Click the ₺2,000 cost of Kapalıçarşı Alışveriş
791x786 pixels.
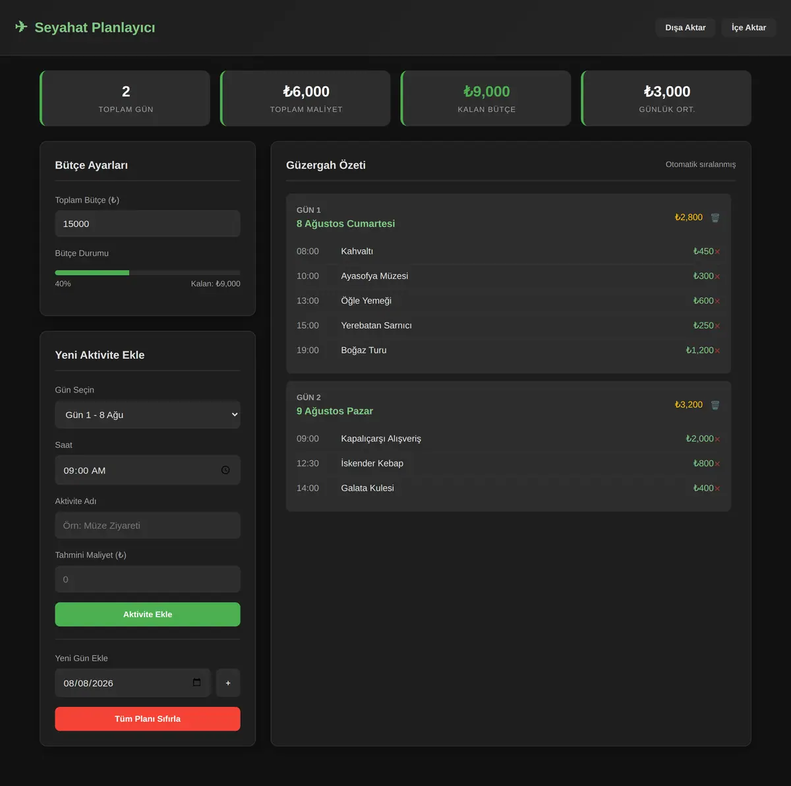point(699,438)
